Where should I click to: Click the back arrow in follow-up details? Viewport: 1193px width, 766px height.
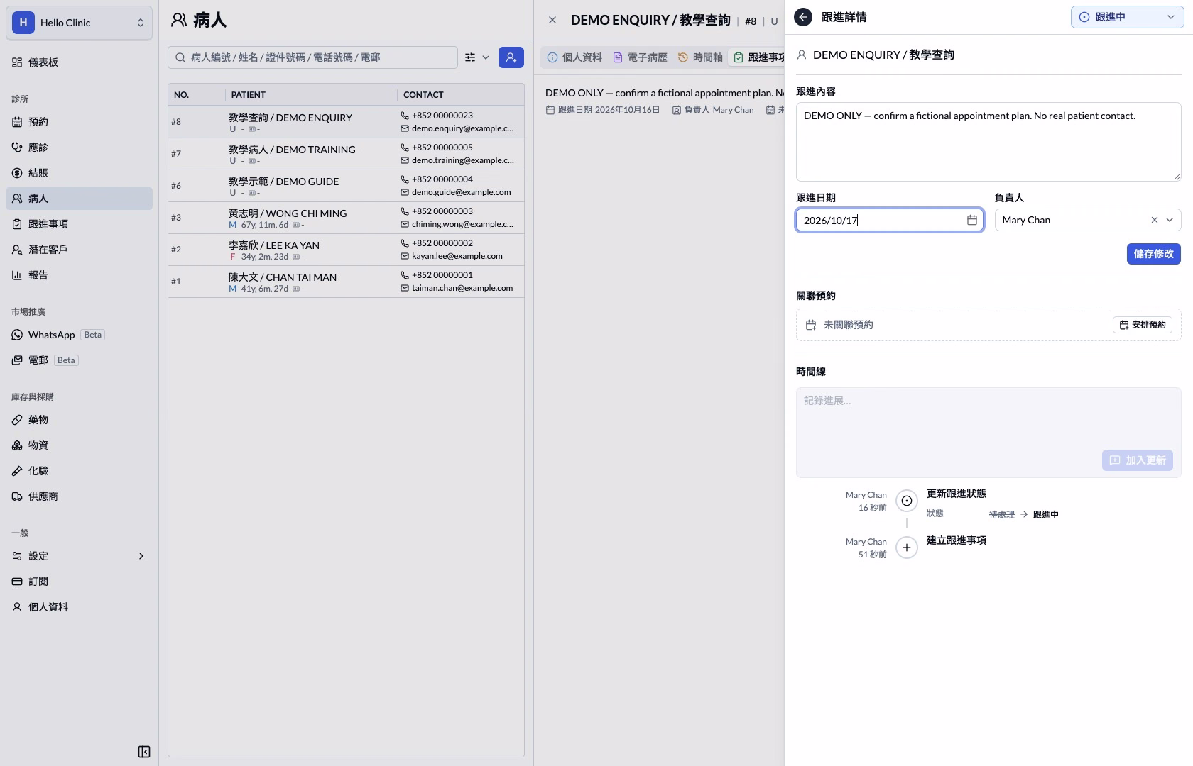point(803,17)
